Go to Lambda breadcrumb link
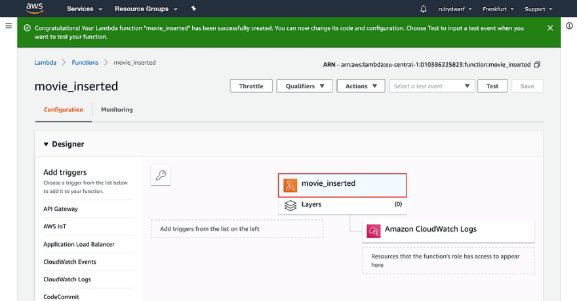Image resolution: width=577 pixels, height=301 pixels. point(45,62)
